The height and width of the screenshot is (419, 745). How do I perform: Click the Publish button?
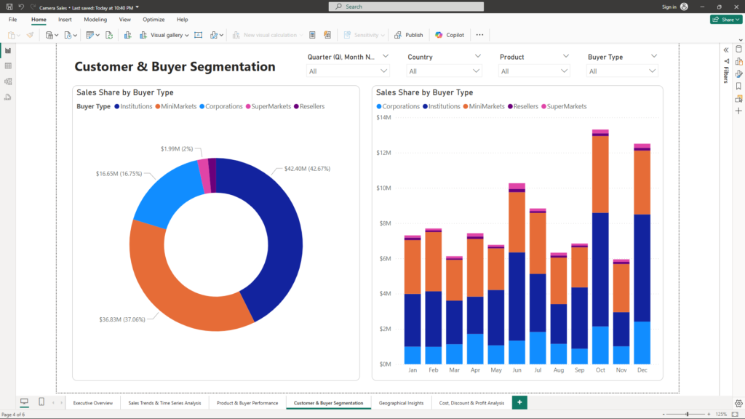409,35
